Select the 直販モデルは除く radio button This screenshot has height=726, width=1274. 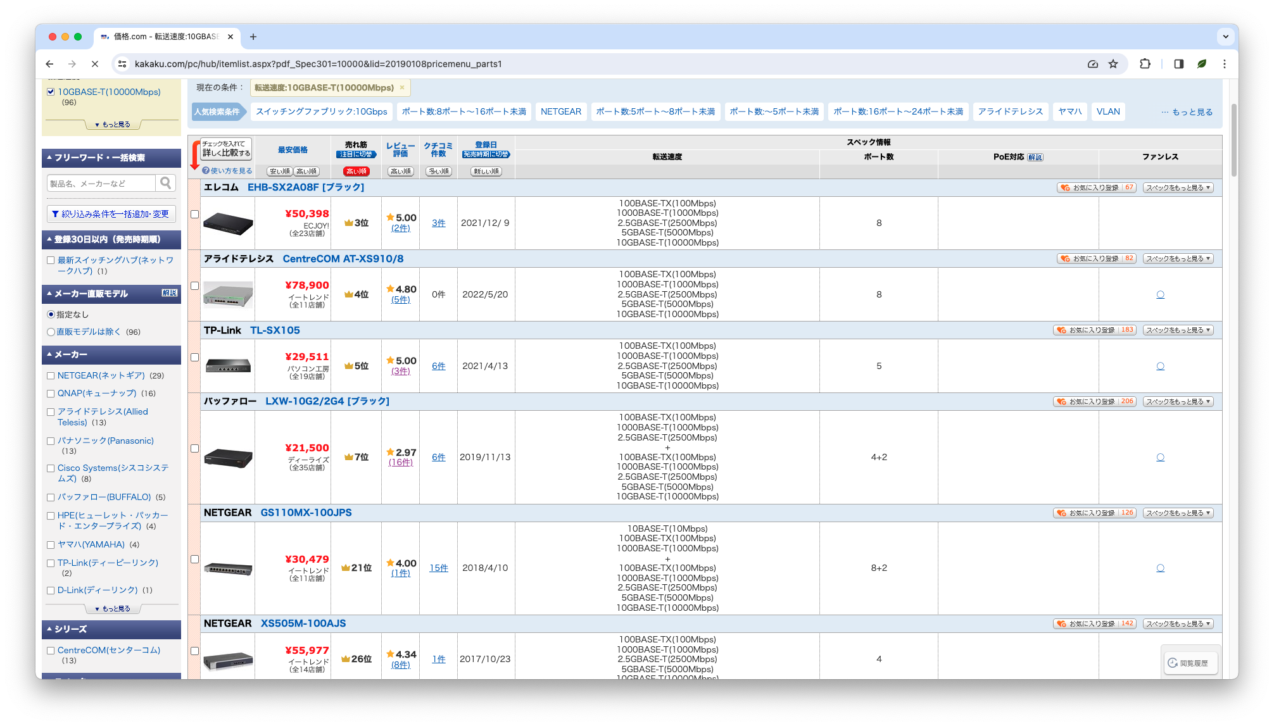[51, 332]
